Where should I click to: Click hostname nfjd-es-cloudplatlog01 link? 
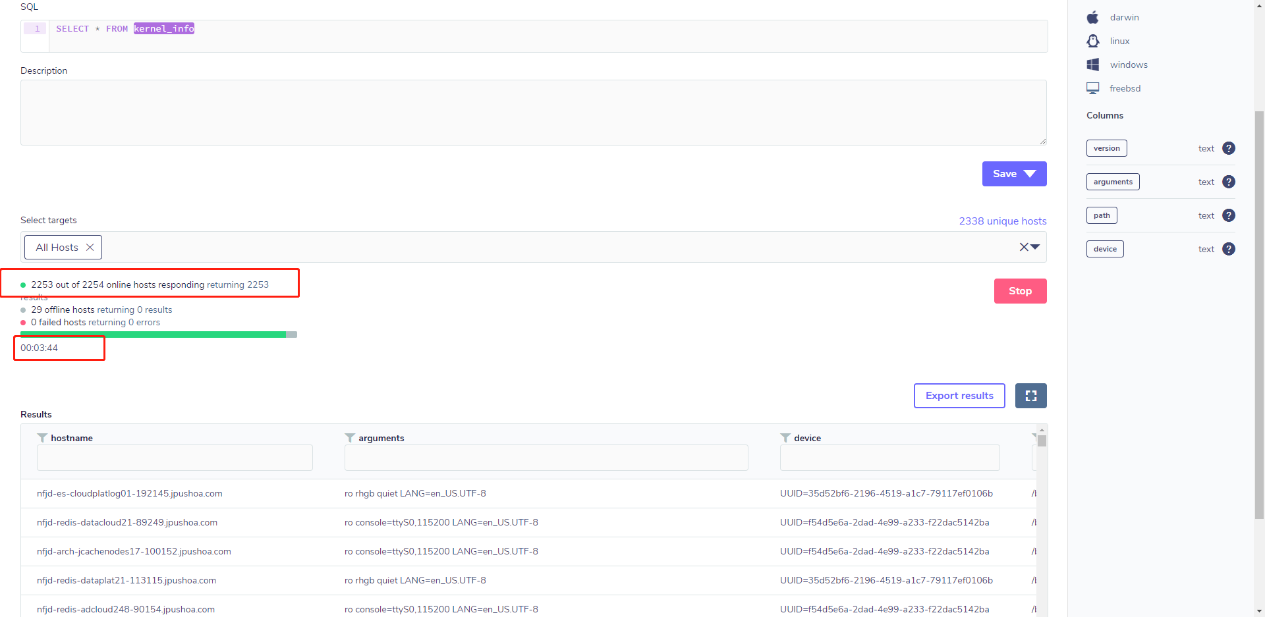click(x=129, y=493)
